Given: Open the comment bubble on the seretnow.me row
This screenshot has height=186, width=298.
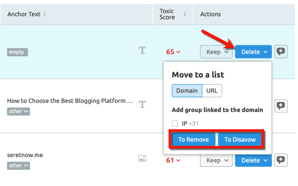Looking at the screenshot, I should pos(281,160).
